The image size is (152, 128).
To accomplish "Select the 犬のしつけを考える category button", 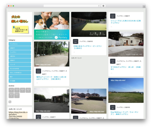I will (20, 73).
